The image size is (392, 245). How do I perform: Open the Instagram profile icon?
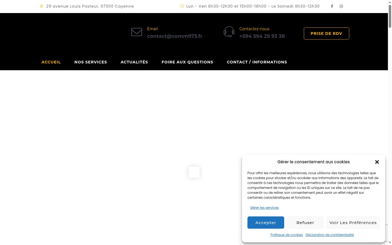341,6
